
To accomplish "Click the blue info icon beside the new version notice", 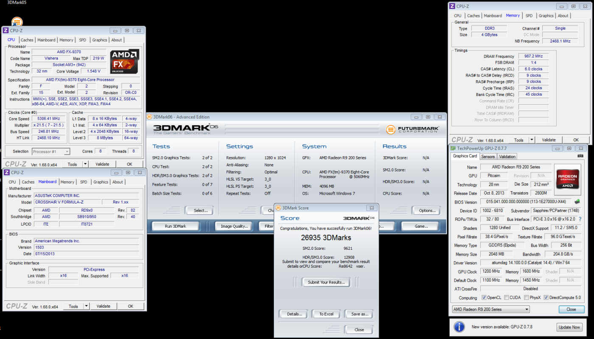I will click(x=459, y=327).
